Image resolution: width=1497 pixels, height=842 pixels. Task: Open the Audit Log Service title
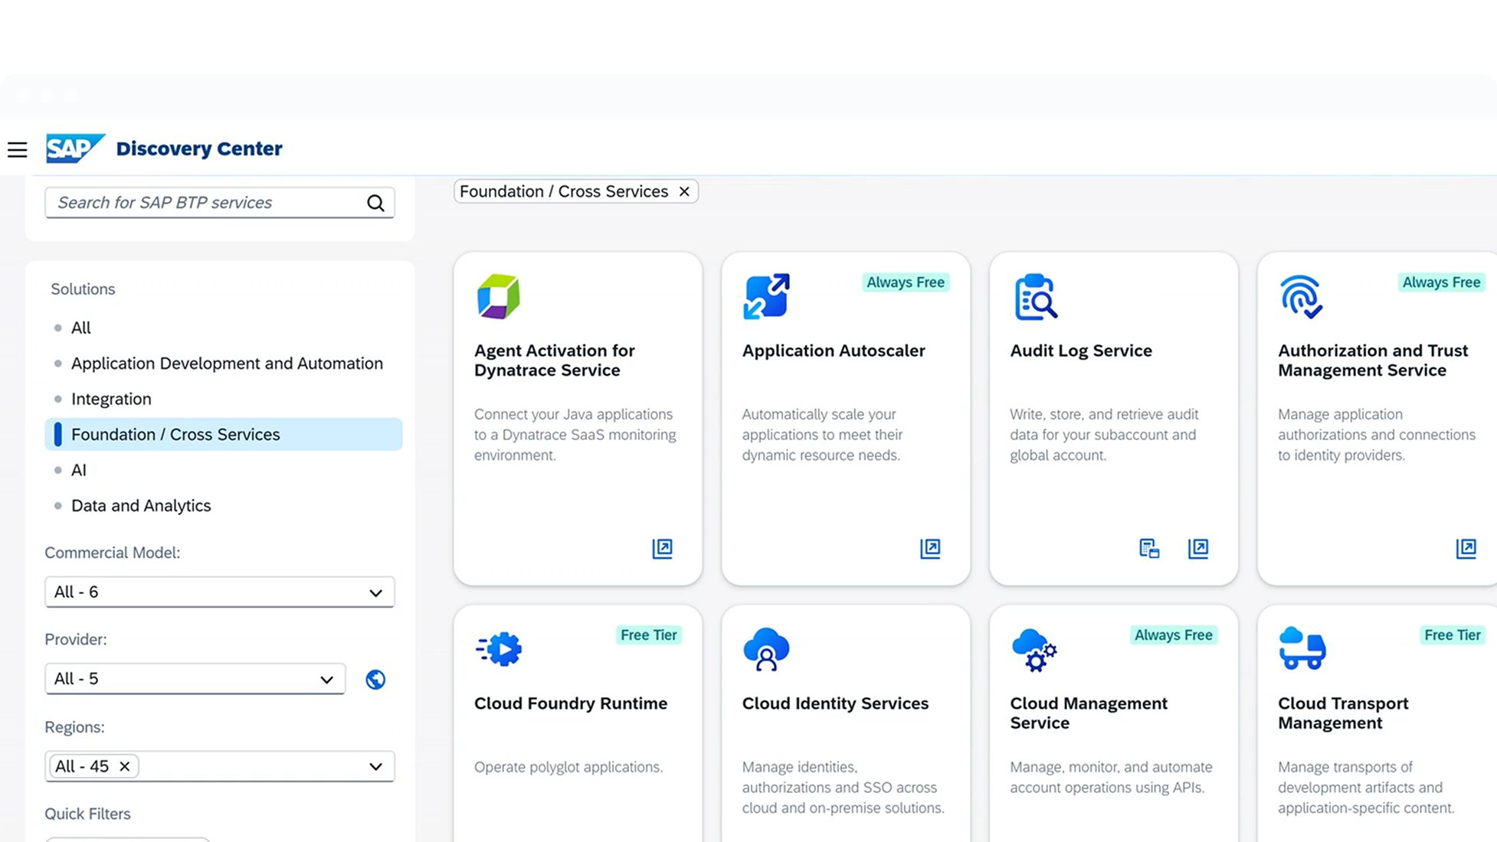1081,351
